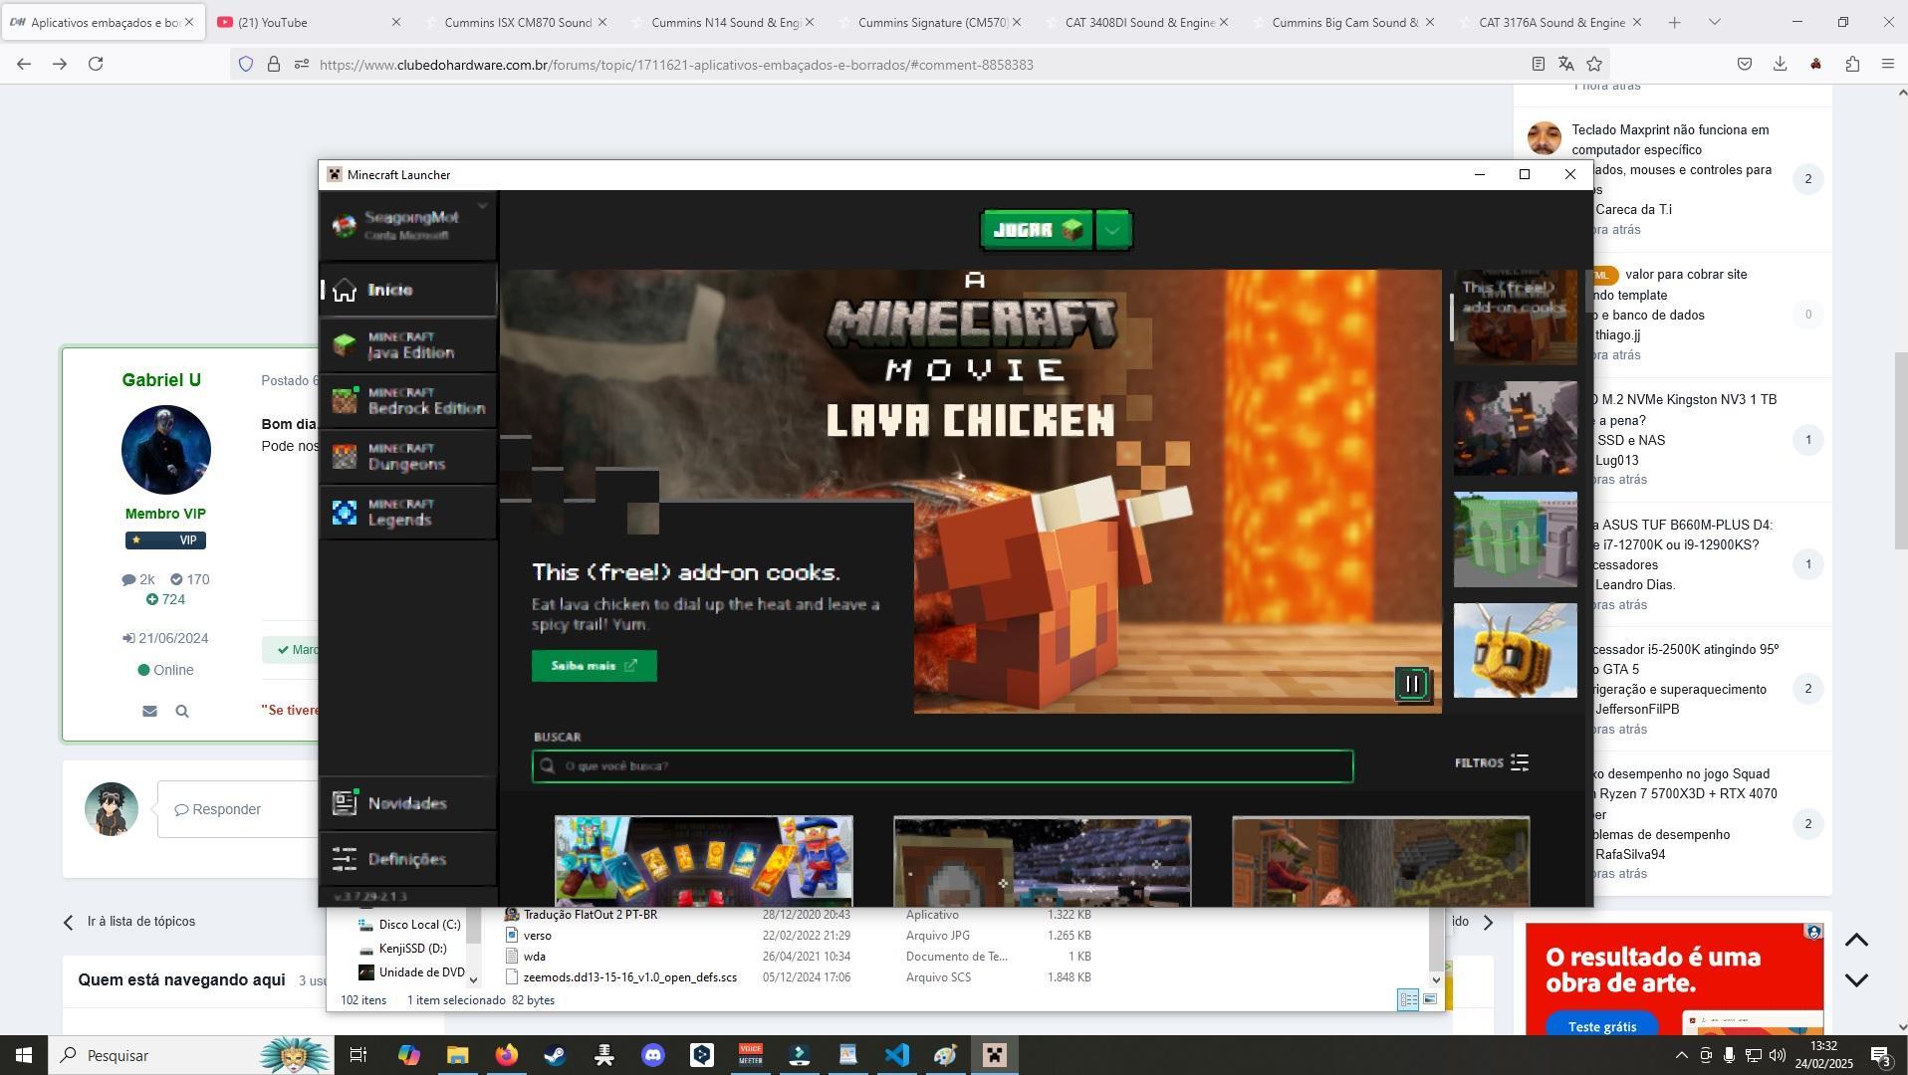Open FILTROS filter options in launcher
Viewport: 1908px width, 1075px height.
(x=1492, y=762)
